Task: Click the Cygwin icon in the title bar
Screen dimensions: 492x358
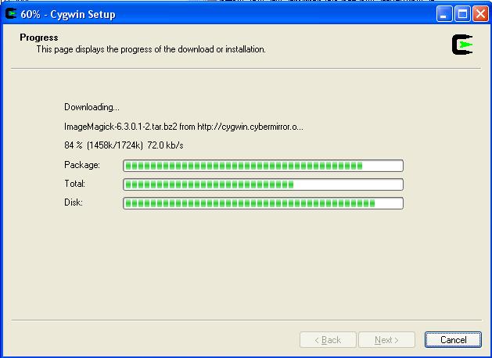Action: (11, 13)
